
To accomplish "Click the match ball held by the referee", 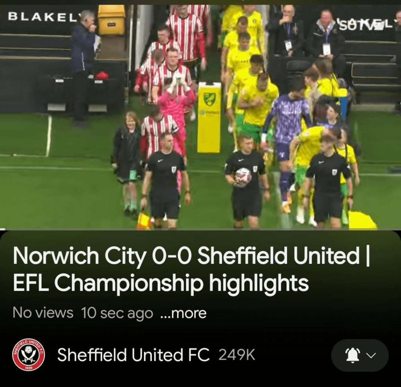I will [x=242, y=177].
